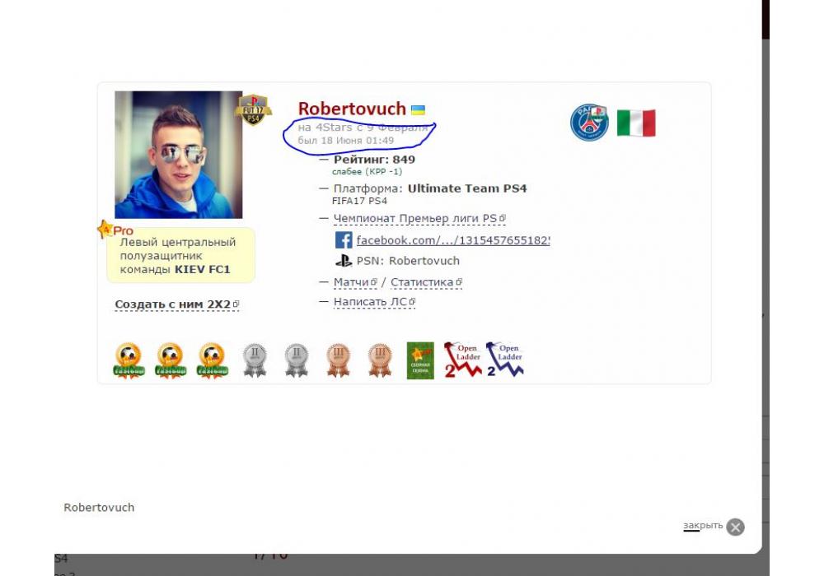The width and height of the screenshot is (824, 576).
Task: Click the second bronze III place medal
Action: (380, 360)
